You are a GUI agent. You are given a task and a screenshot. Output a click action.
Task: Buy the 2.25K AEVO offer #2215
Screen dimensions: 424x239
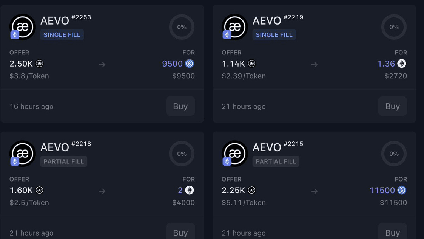click(x=392, y=233)
